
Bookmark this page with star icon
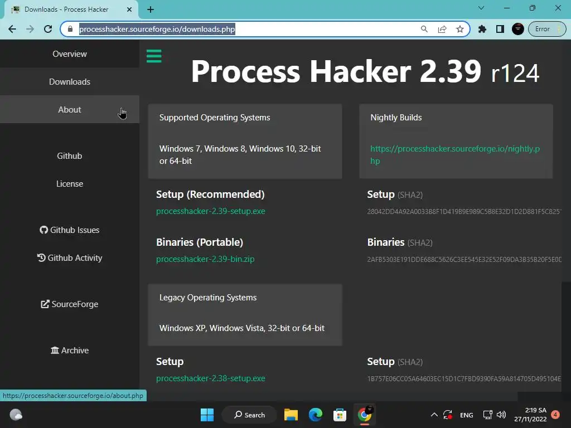(x=460, y=29)
